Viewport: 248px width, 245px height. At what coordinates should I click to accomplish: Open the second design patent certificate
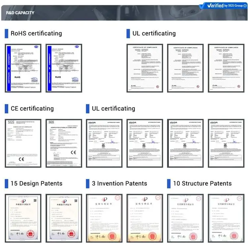coord(64,218)
